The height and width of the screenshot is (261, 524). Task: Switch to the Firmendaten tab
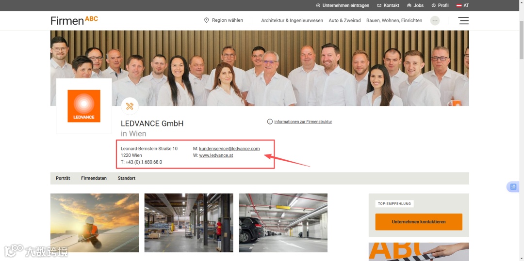(94, 178)
